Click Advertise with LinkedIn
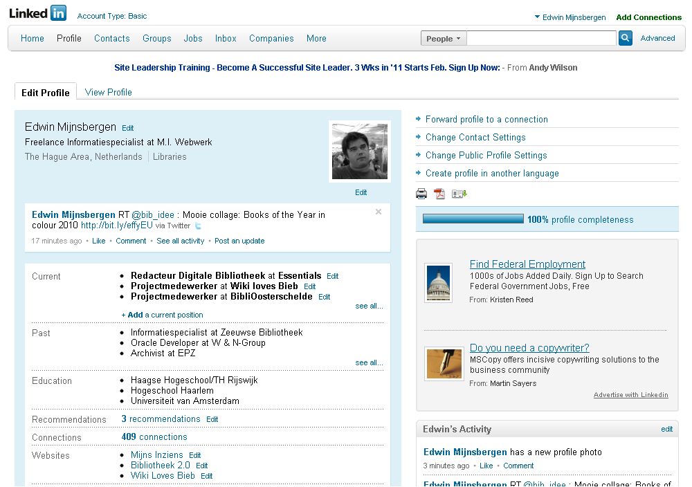Image resolution: width=692 pixels, height=487 pixels. tap(630, 395)
